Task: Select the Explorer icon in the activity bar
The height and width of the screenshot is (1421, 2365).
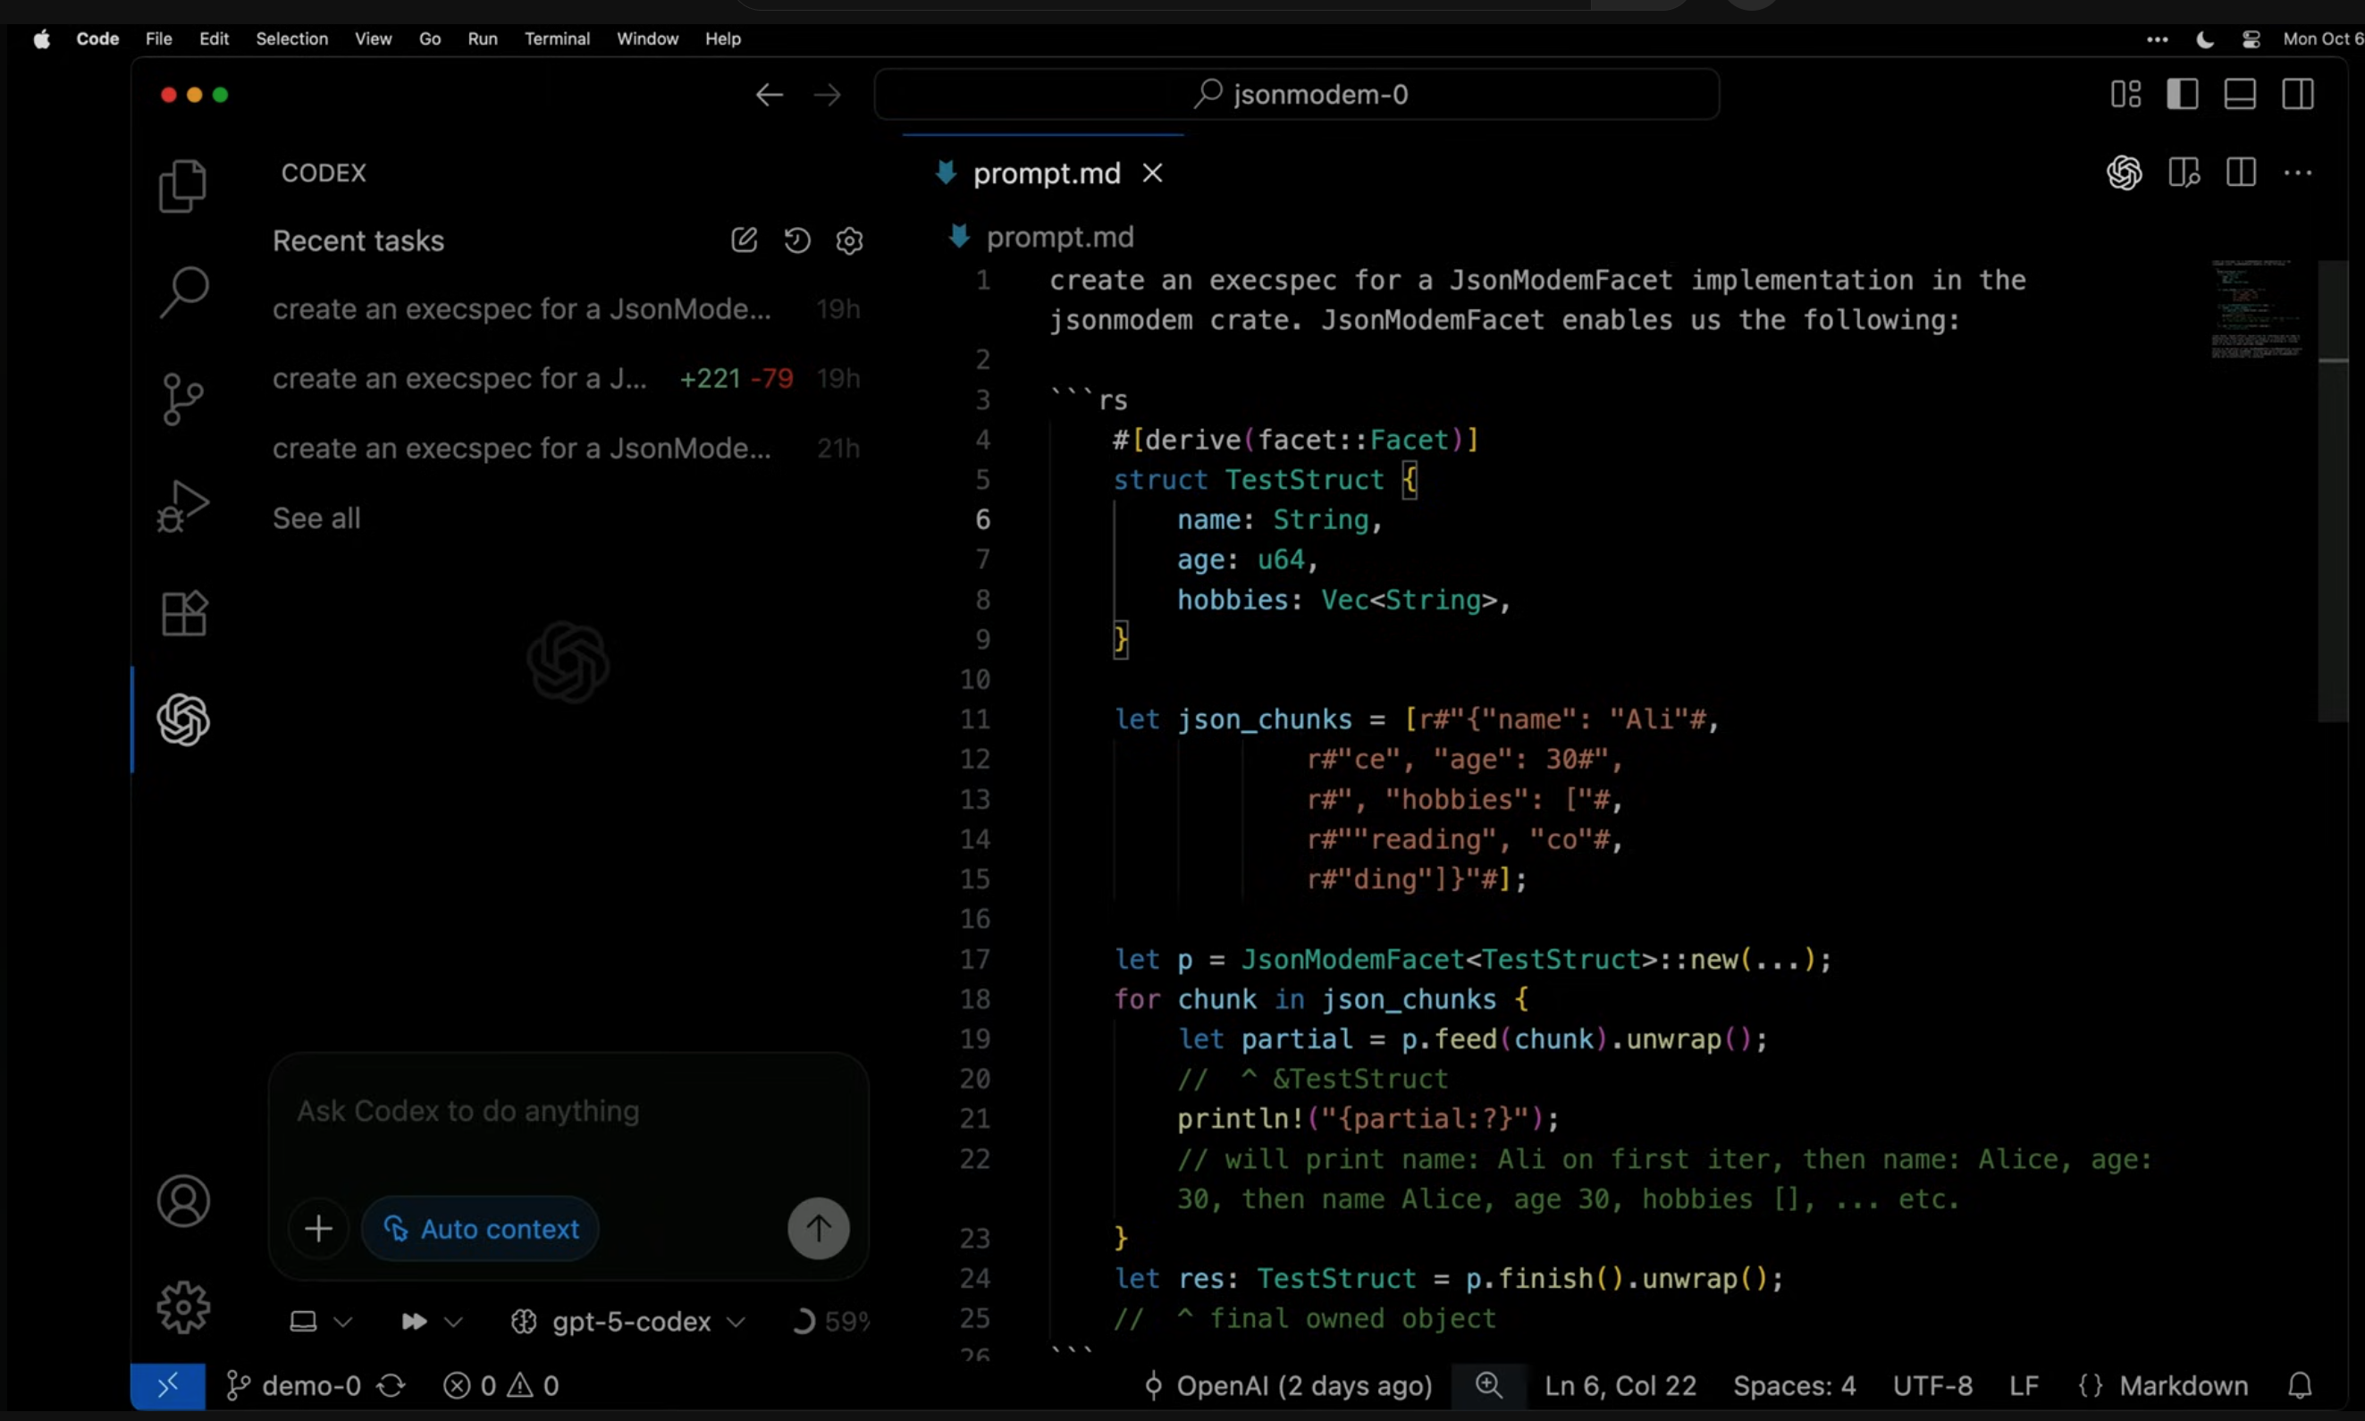Action: click(x=183, y=185)
